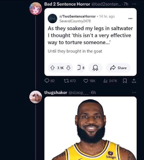Upvote the Reddit post with 3.1K
144x160 pixels.
coord(52,68)
